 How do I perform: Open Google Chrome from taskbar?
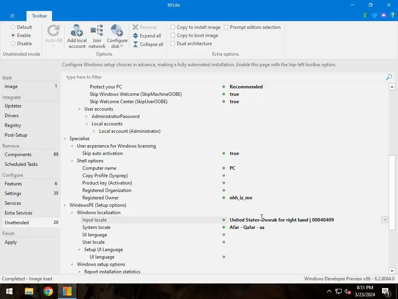(48, 291)
